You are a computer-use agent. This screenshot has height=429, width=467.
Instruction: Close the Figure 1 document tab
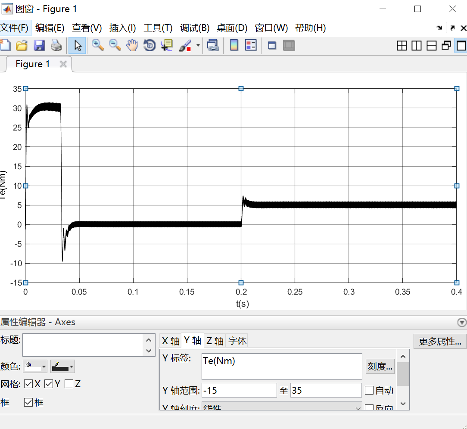point(63,64)
